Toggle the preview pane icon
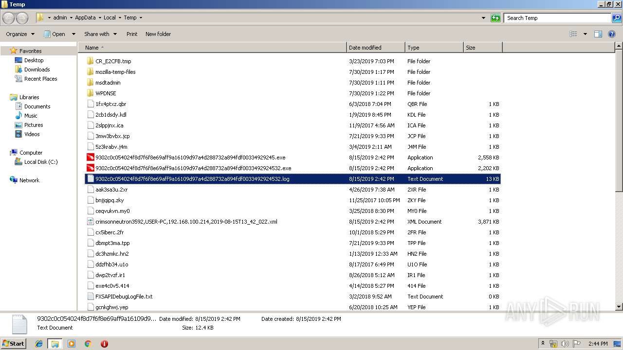 598,34
